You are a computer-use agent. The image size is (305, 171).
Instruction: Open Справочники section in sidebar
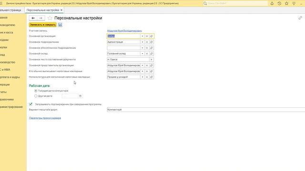pos(7,99)
